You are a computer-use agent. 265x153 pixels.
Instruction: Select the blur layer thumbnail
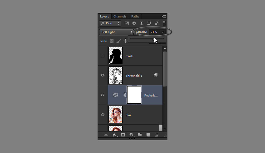point(115,115)
